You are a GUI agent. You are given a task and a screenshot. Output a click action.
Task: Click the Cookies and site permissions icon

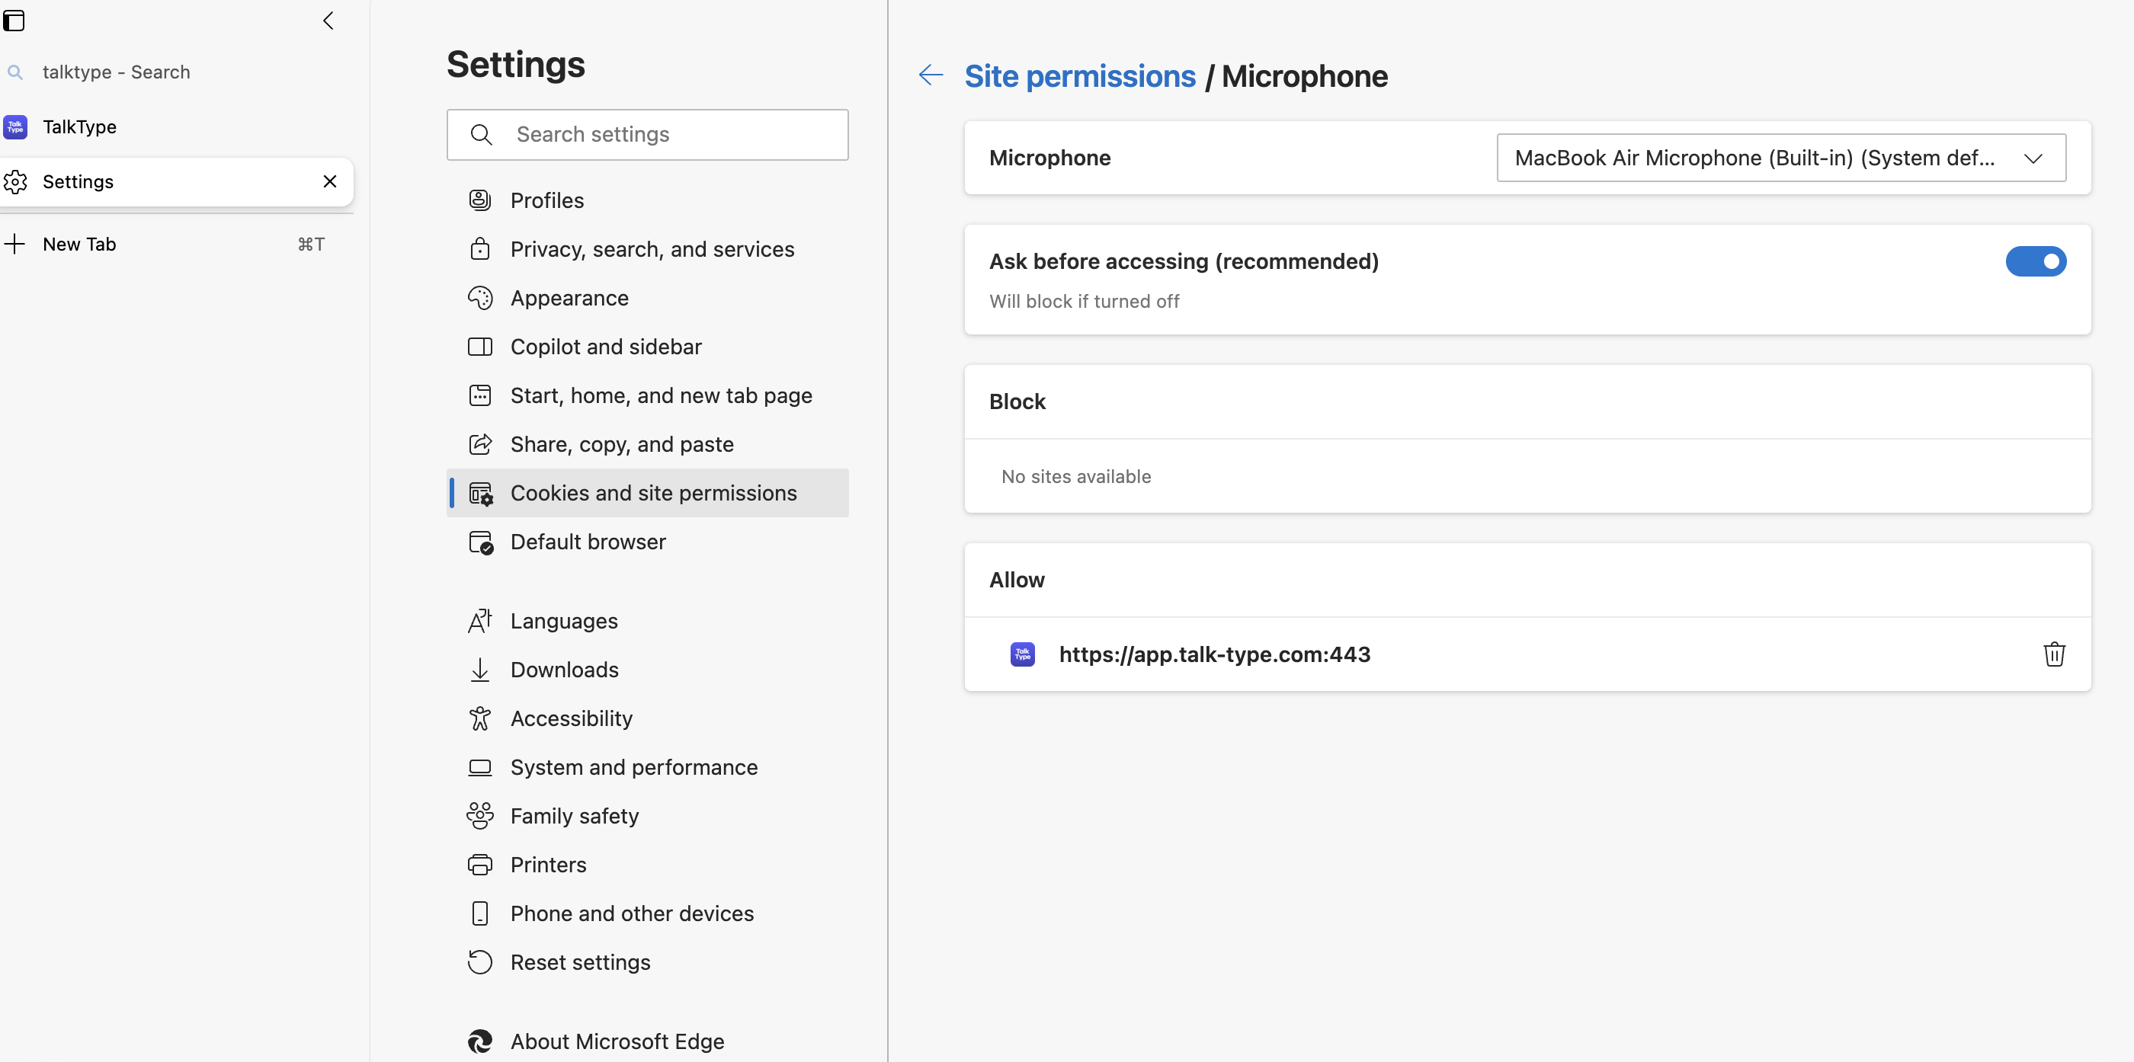pos(482,493)
